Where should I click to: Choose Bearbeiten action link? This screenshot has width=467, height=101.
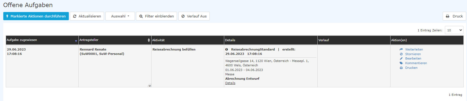coord(413,58)
